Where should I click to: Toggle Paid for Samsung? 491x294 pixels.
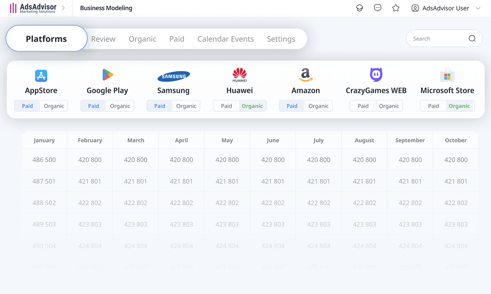160,106
